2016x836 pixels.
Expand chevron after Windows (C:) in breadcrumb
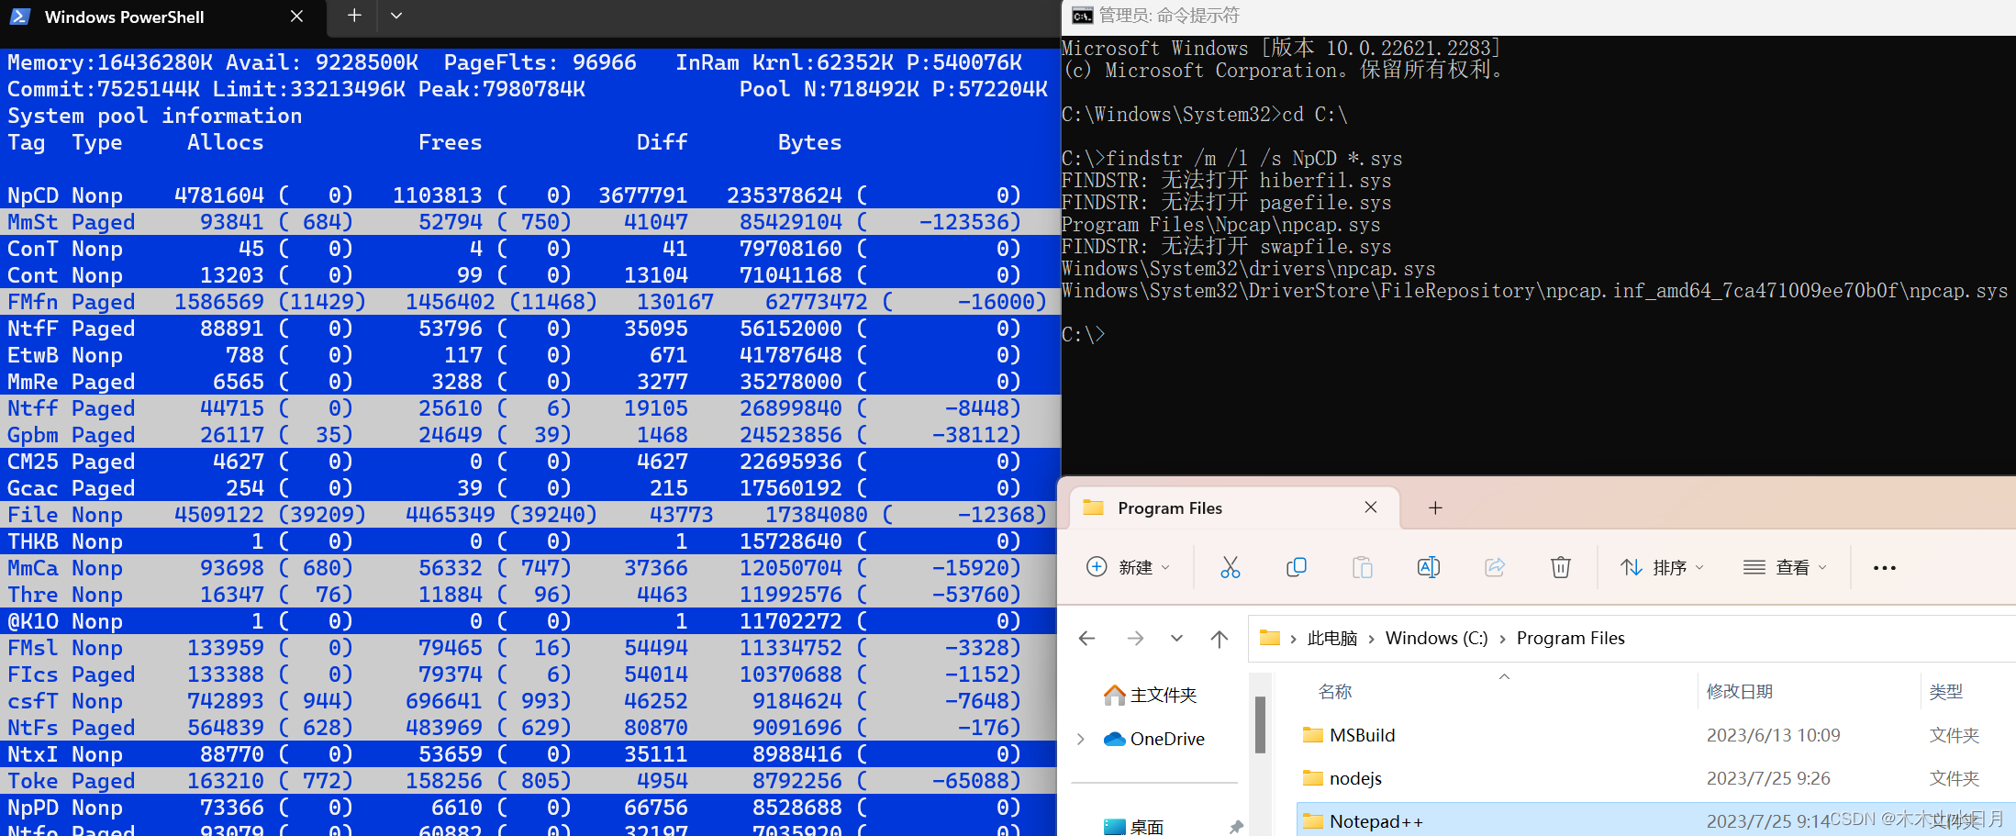(1502, 639)
